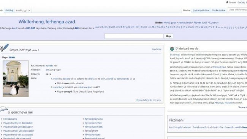Viewport: 247px width, 139px height.
Task: Click the user account icon at top
Action: tap(227, 2)
